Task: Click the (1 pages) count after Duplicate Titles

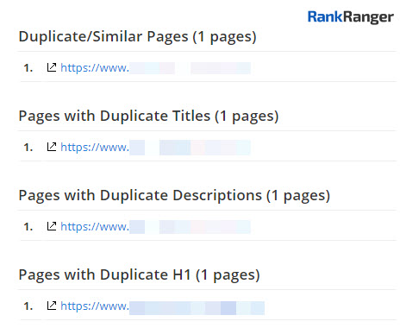Action: click(x=247, y=117)
